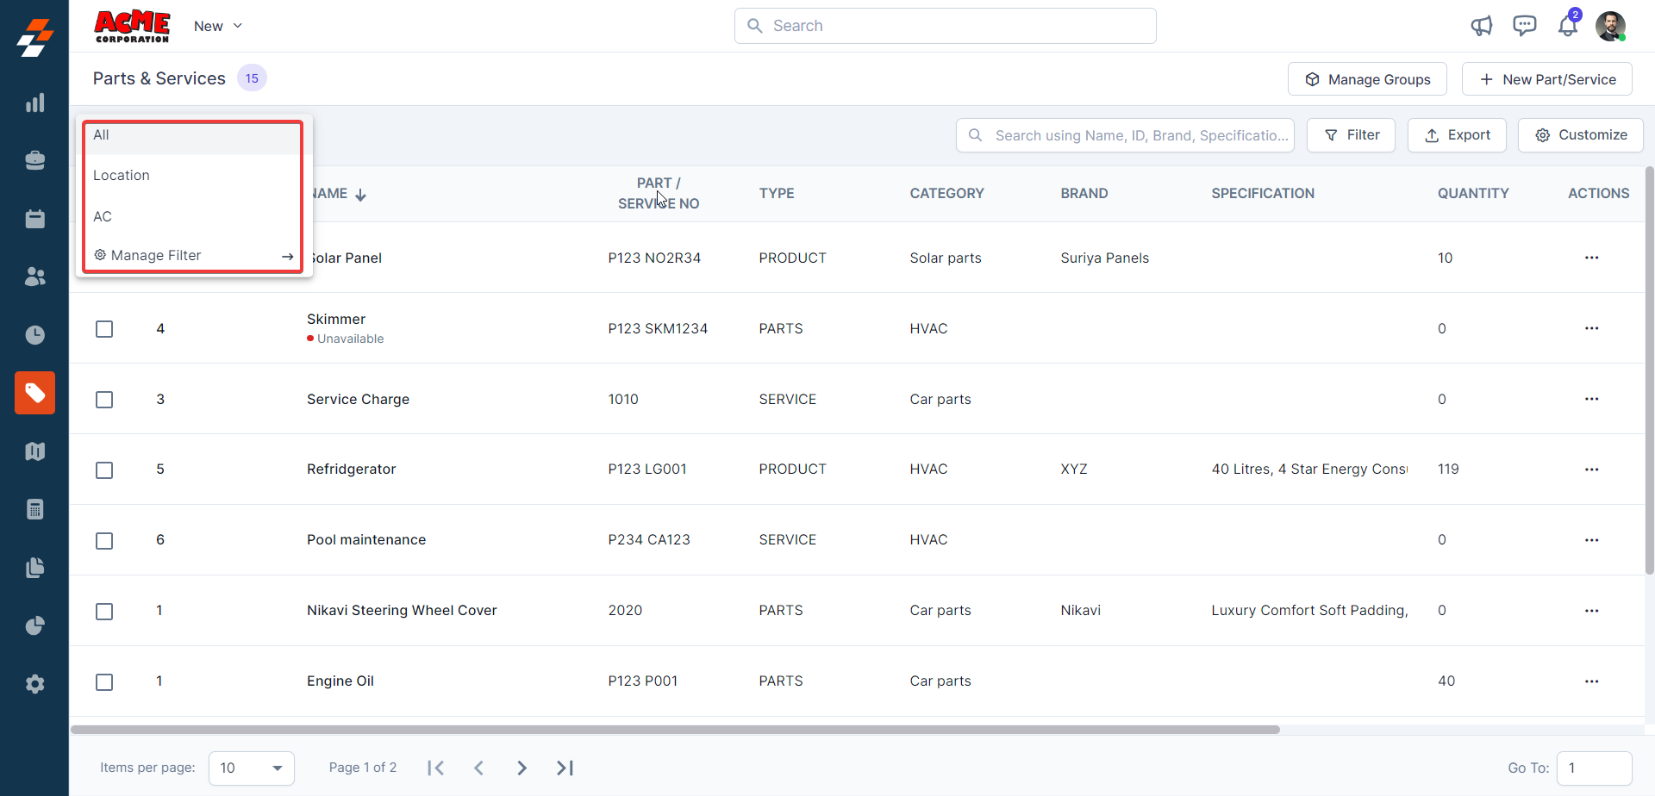Jump to last page arrow
The image size is (1655, 796).
click(565, 768)
